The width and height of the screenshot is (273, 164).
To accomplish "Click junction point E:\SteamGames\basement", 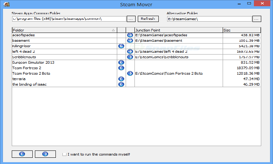I will click(x=159, y=41).
